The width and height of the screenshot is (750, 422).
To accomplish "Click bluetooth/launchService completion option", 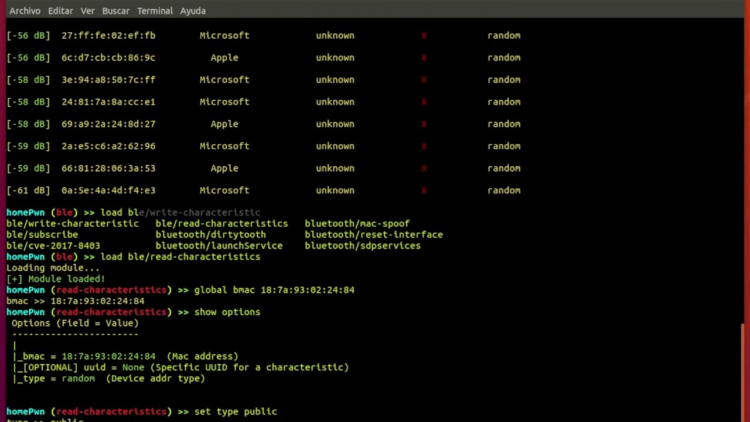I will (219, 246).
